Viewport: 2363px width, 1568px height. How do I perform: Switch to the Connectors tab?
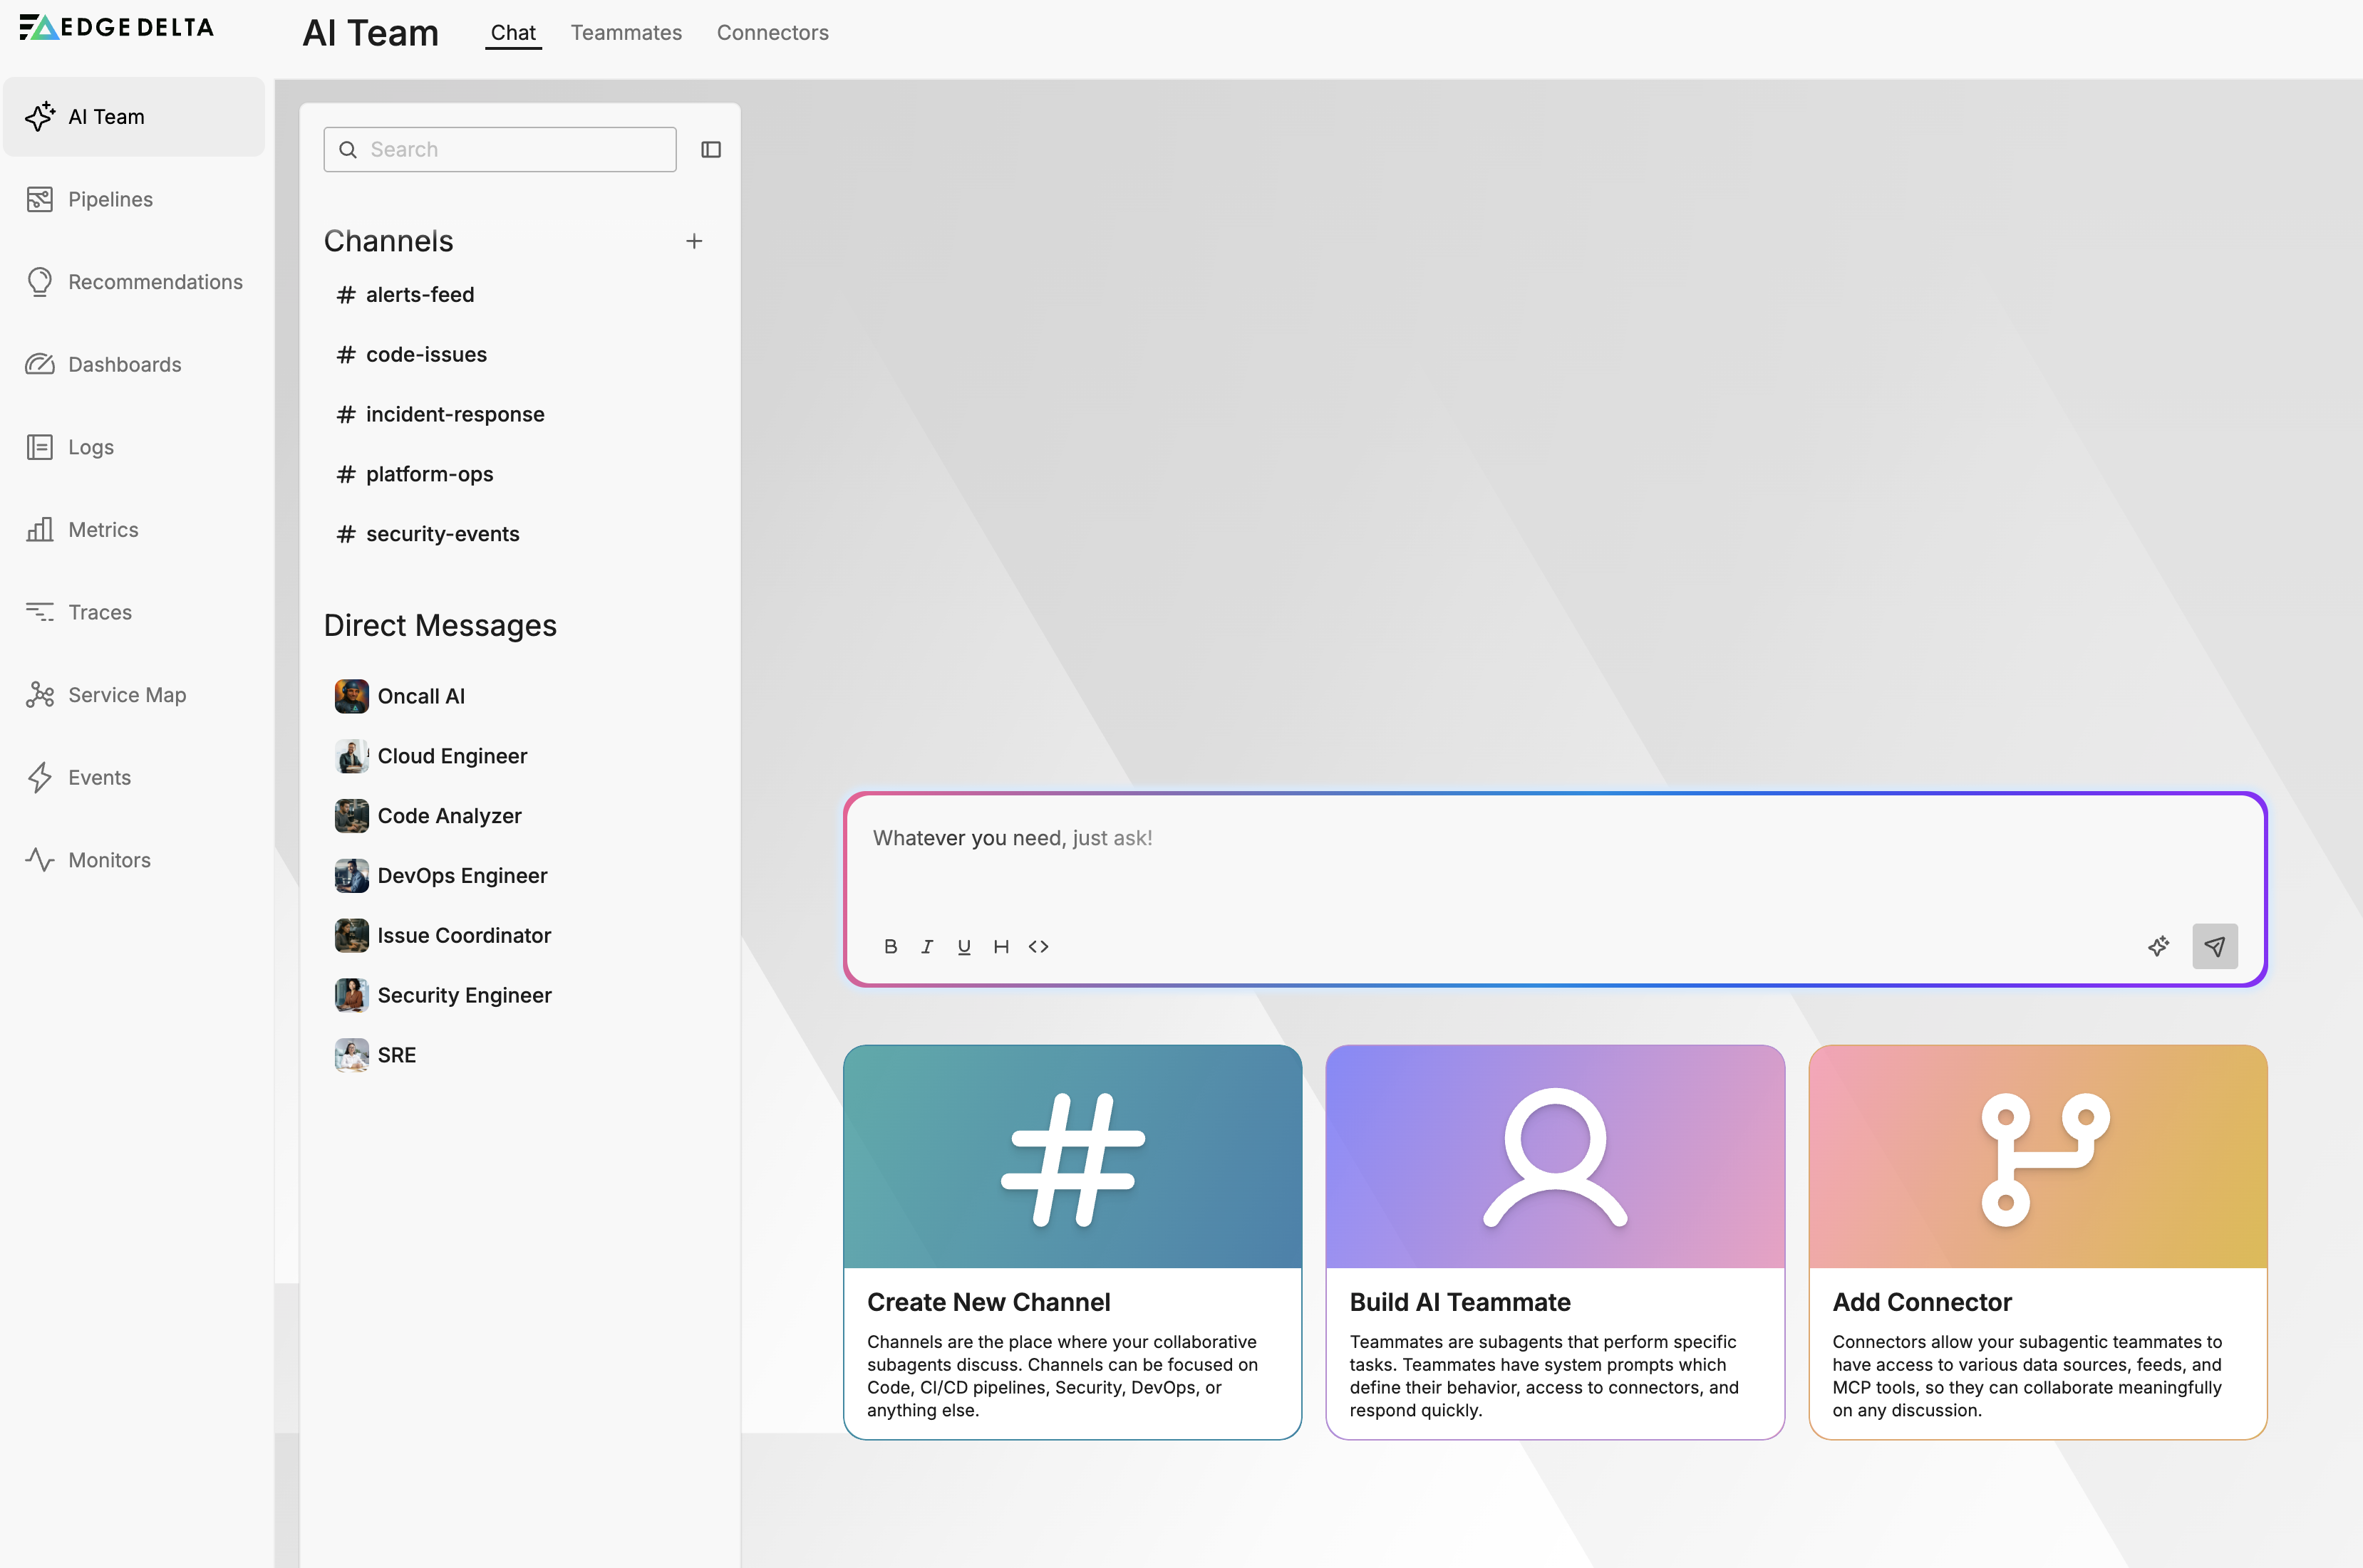(x=772, y=33)
